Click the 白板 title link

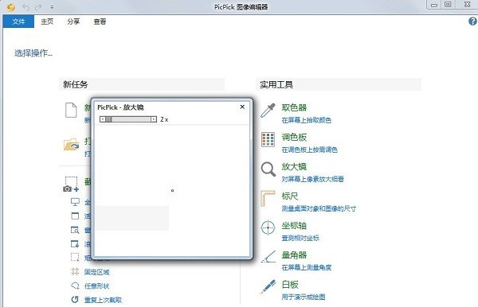pos(290,284)
